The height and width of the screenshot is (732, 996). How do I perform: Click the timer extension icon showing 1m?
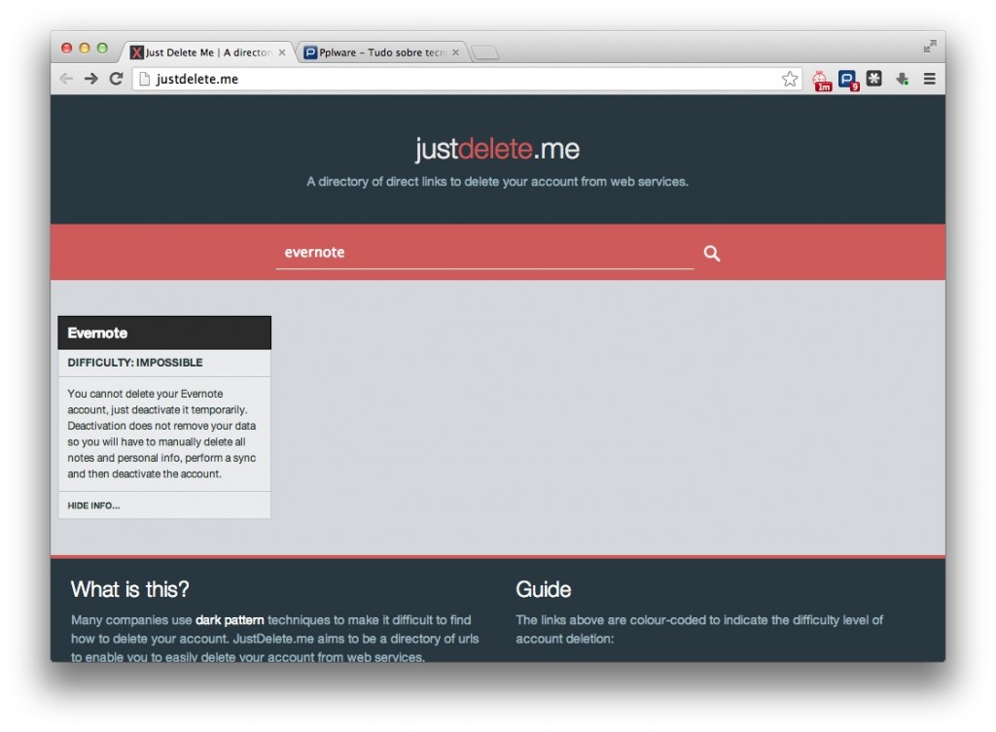click(822, 79)
